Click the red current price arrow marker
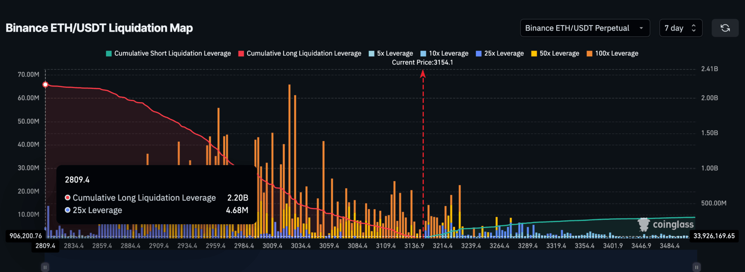745x272 pixels. 423,74
